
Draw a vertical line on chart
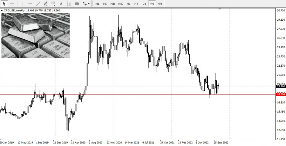(x=22, y=4)
